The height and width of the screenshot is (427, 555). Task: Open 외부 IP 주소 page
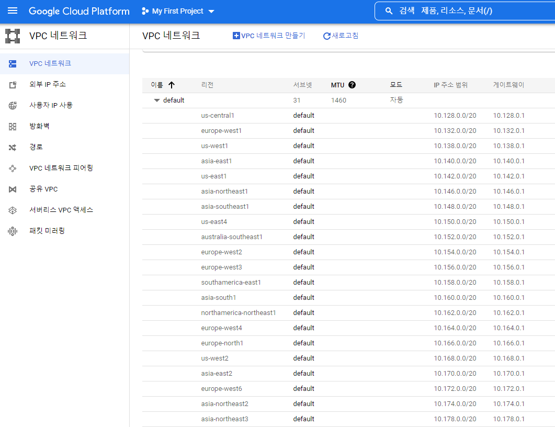[x=64, y=85]
